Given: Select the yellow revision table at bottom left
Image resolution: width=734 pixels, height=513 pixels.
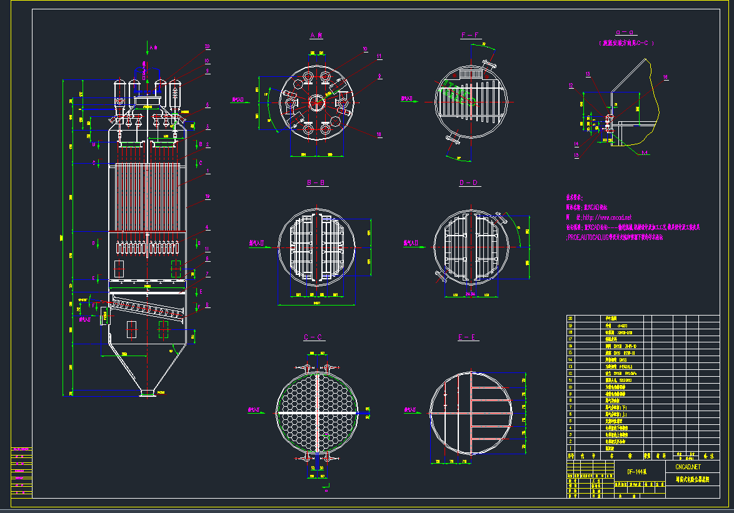Looking at the screenshot, I should click(22, 472).
